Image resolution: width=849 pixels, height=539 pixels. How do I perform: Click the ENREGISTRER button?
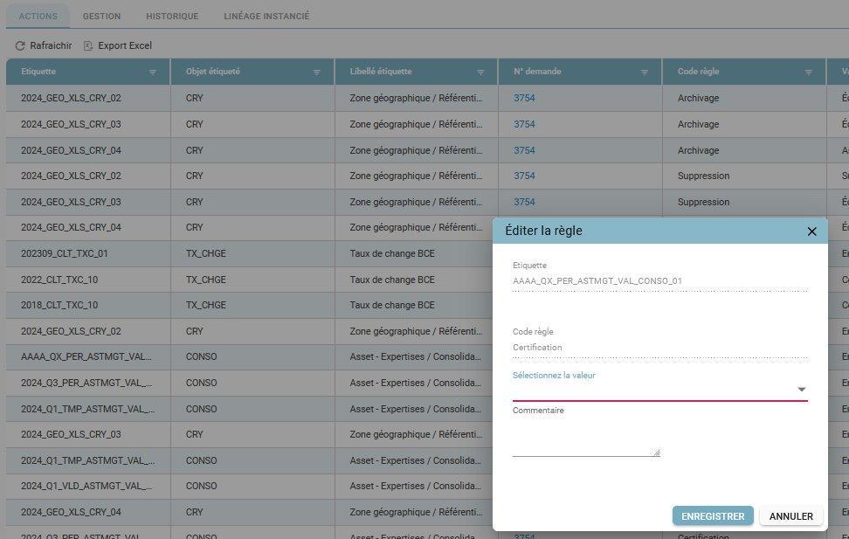pyautogui.click(x=713, y=516)
